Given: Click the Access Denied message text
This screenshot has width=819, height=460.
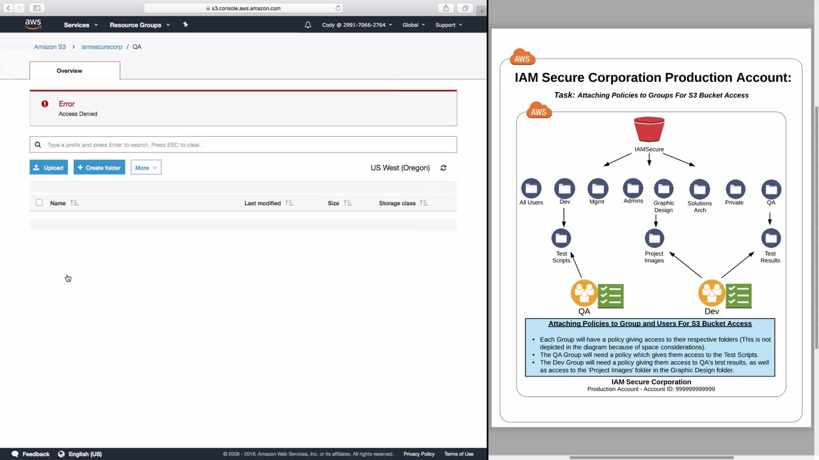Looking at the screenshot, I should pyautogui.click(x=78, y=114).
